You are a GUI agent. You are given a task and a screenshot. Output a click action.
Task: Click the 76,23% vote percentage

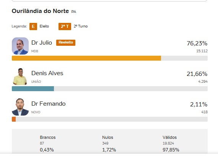tap(197, 43)
